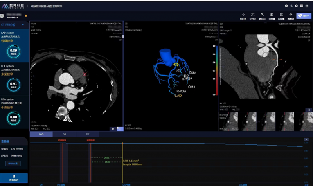Click the sort arrows icon in header
Image resolution: width=313 pixels, height=186 pixels.
pos(291,6)
